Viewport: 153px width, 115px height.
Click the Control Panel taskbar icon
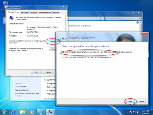pos(41,112)
